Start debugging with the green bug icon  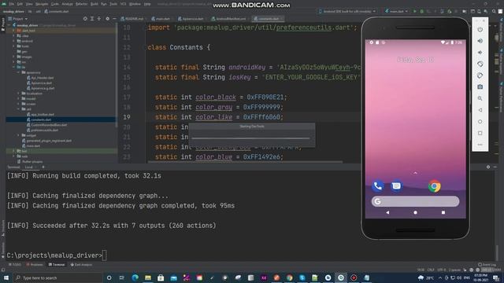pyautogui.click(x=422, y=11)
